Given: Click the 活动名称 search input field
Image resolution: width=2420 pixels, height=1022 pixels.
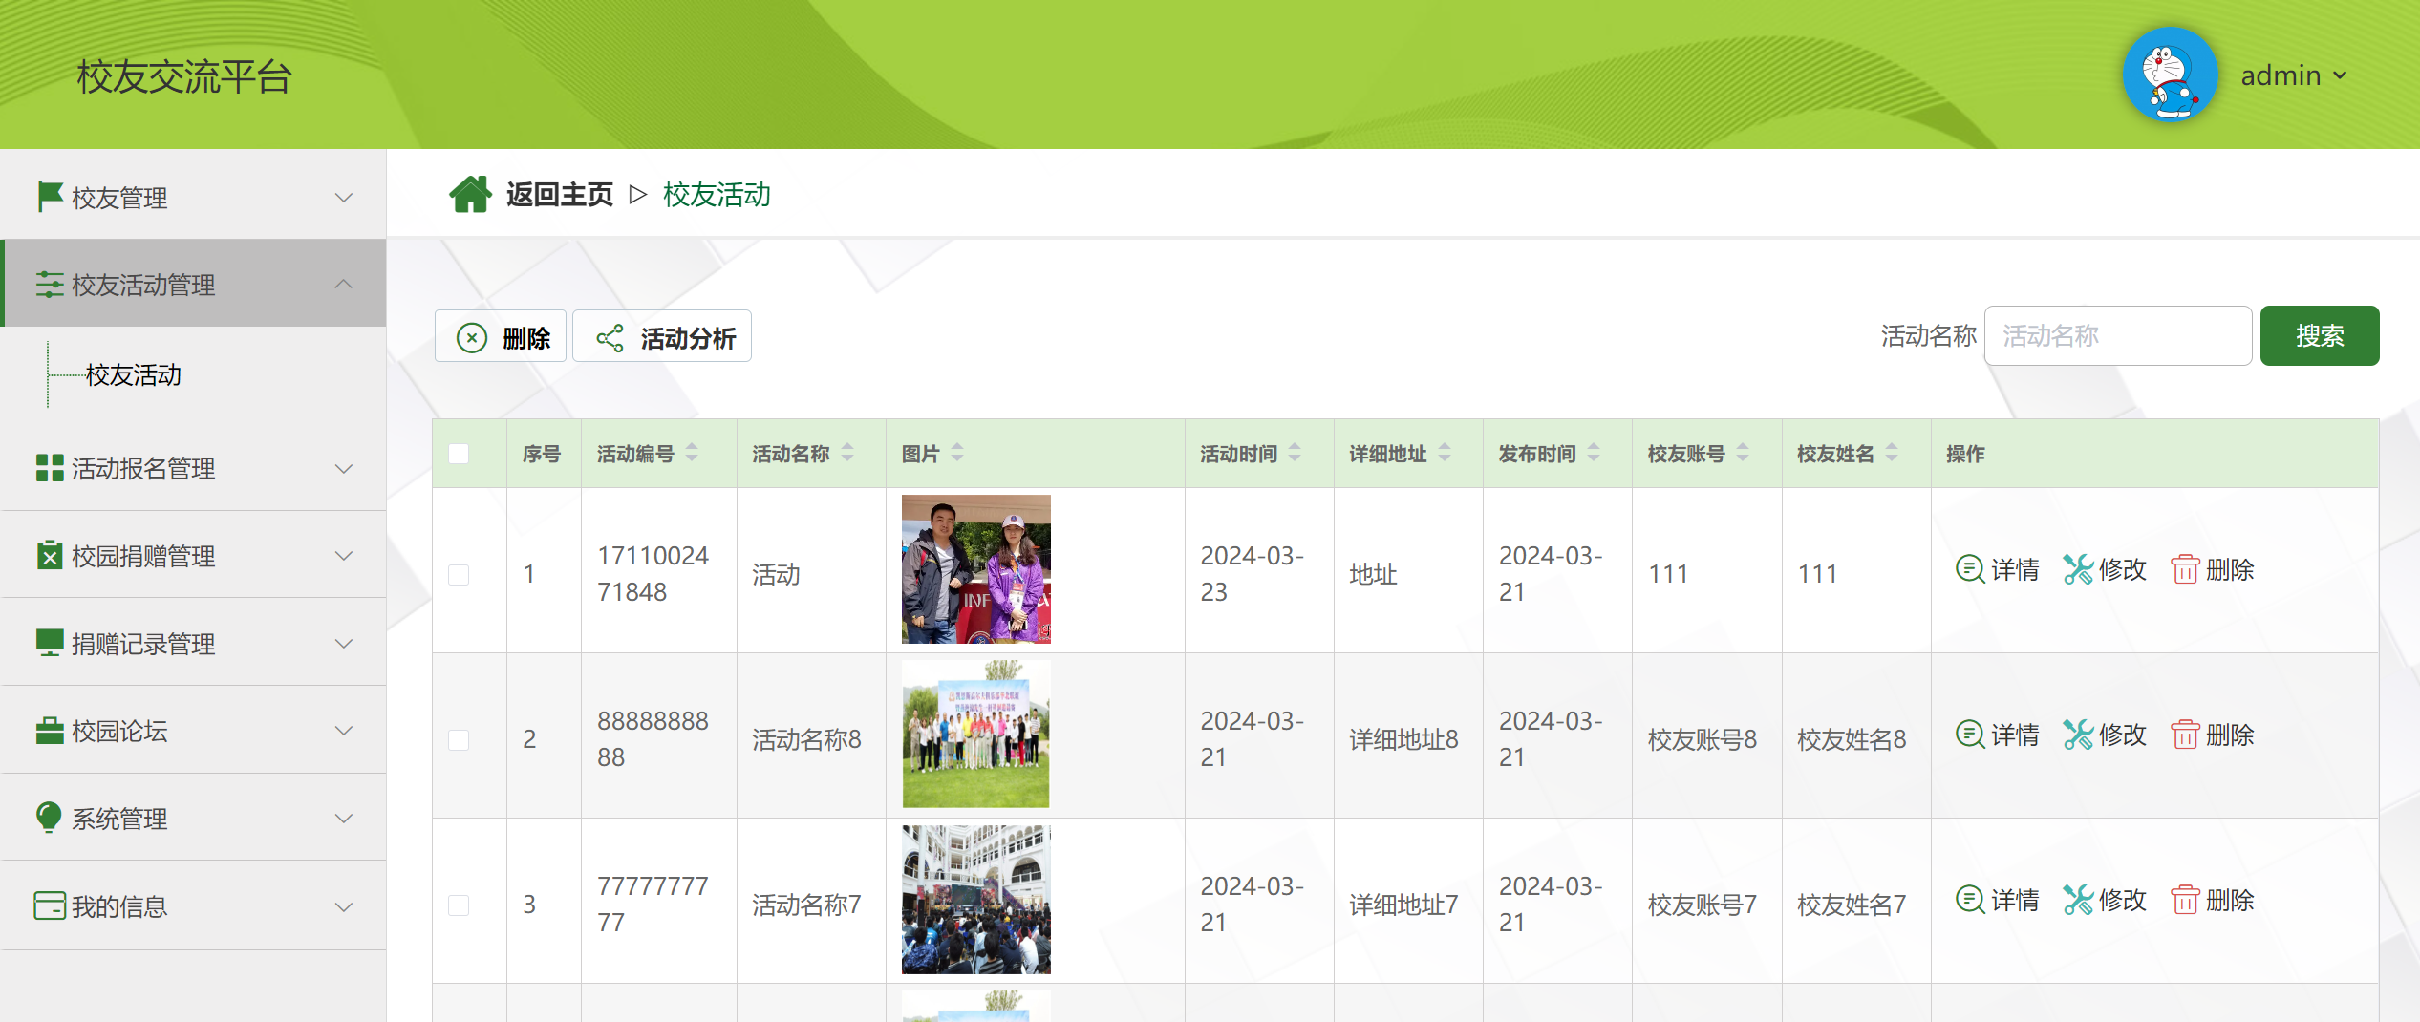Looking at the screenshot, I should 2117,336.
